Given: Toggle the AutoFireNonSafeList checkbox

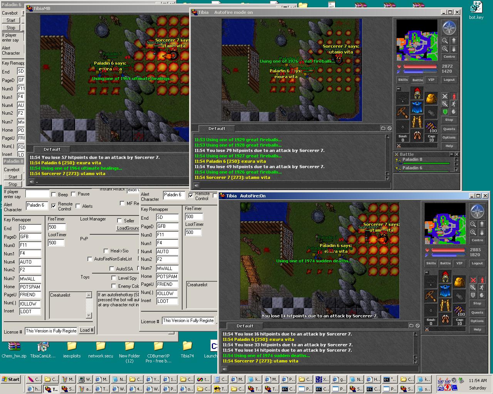Looking at the screenshot, I should 90,259.
